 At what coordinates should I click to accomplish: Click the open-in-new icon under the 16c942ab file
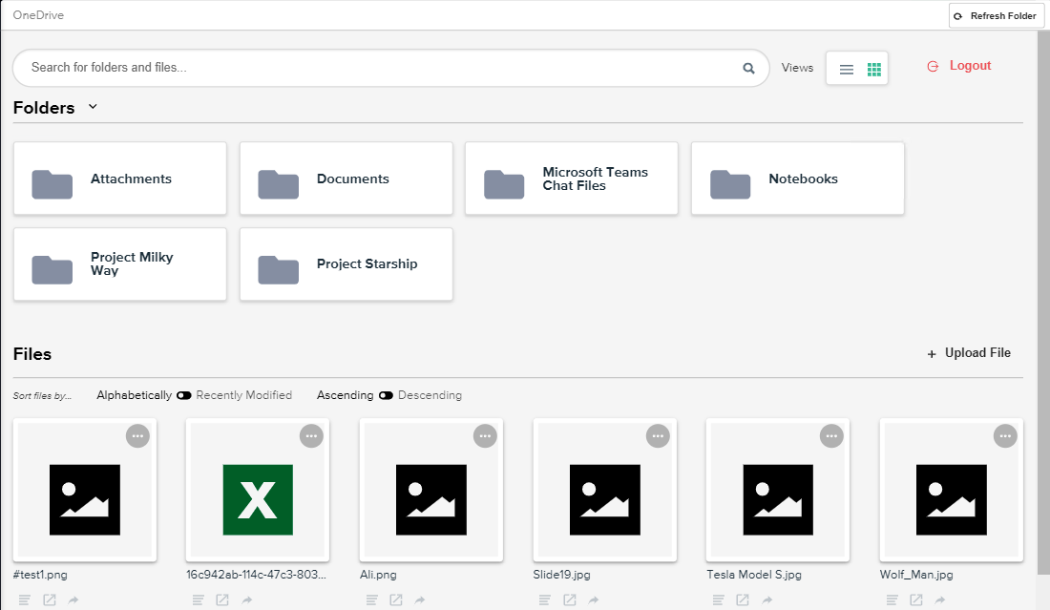pyautogui.click(x=222, y=599)
